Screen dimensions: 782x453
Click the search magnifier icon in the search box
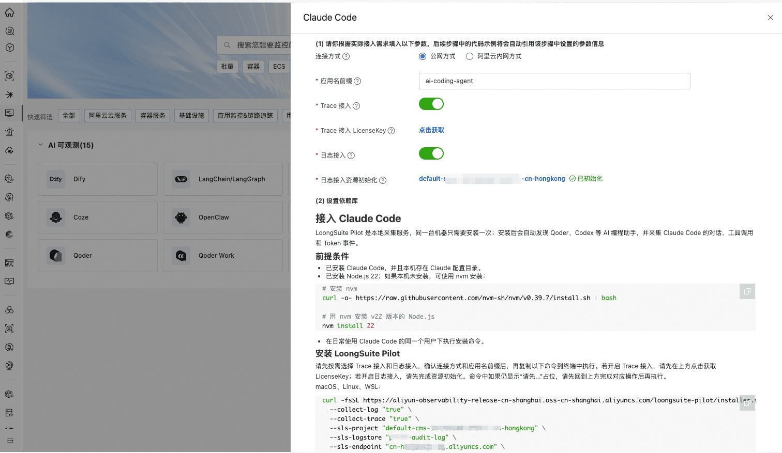[x=227, y=45]
